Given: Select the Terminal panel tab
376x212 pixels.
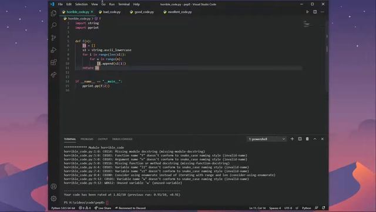Looking at the screenshot, I should coord(70,139).
